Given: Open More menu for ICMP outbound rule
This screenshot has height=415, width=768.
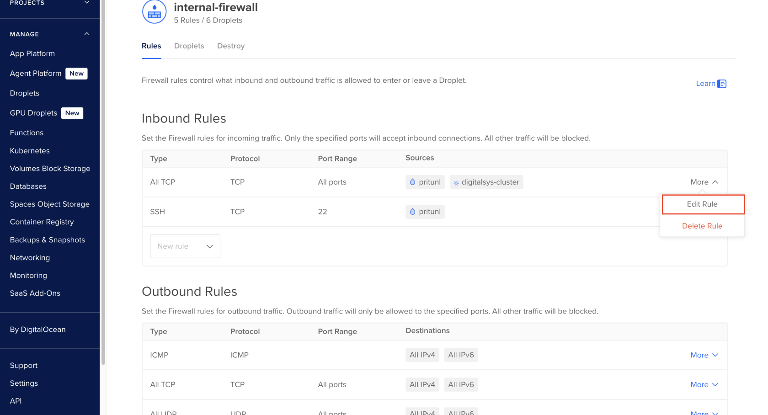Looking at the screenshot, I should (x=704, y=355).
